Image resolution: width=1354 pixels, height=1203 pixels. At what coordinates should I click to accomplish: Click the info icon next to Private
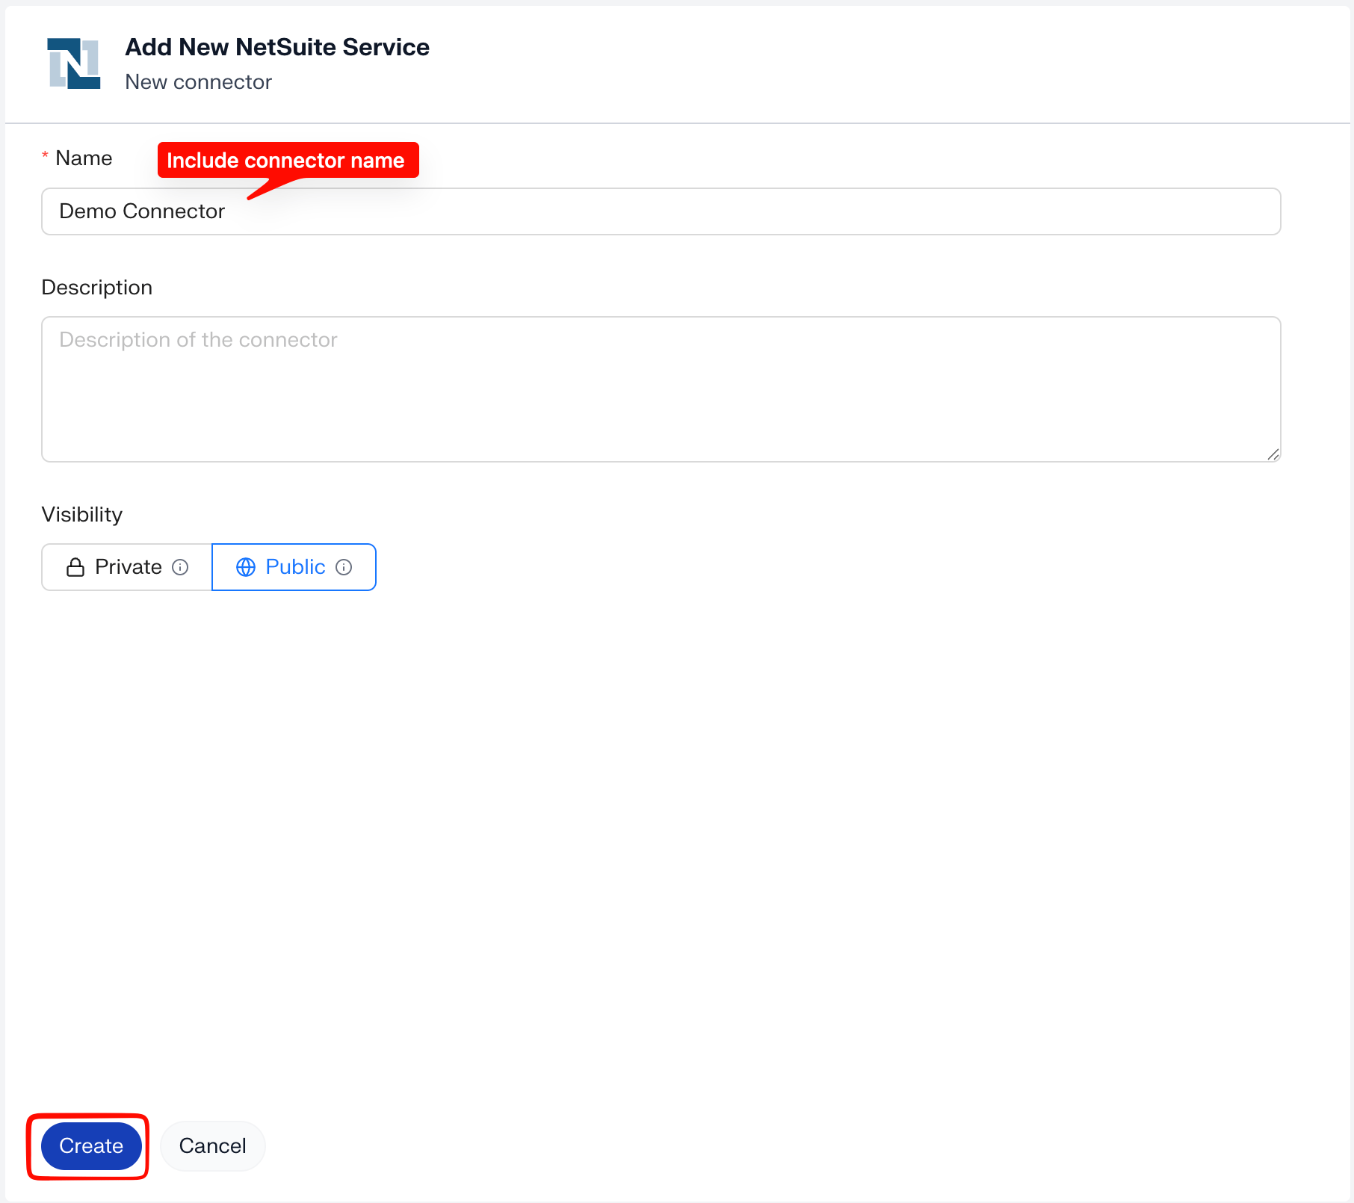(x=180, y=567)
